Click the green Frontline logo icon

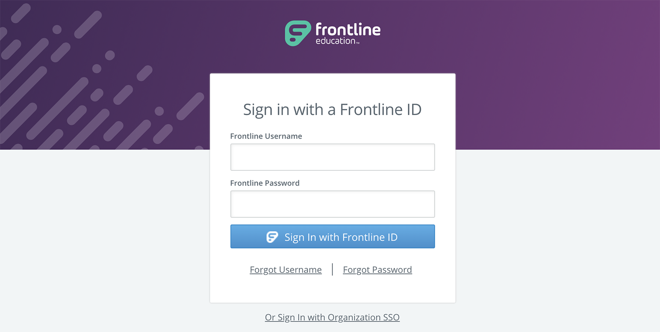[x=298, y=33]
